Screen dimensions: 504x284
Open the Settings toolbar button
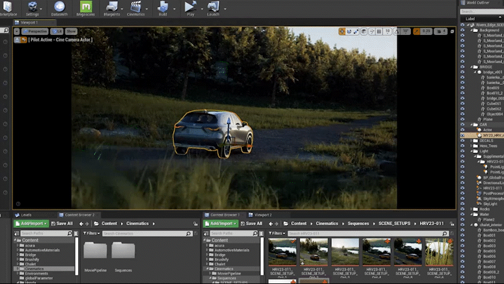tap(33, 8)
